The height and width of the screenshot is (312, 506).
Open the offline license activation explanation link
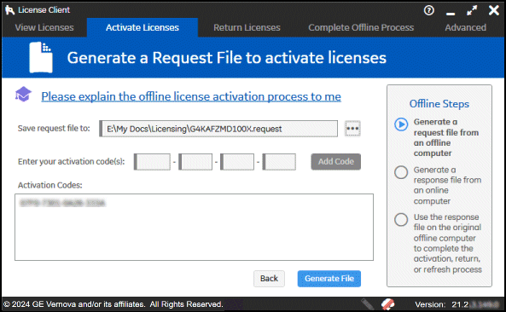(191, 96)
